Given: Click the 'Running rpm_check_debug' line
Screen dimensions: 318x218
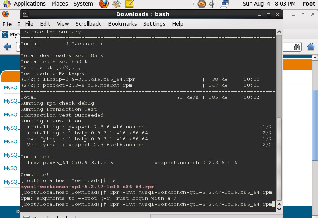Looking at the screenshot, I should coord(57,103).
